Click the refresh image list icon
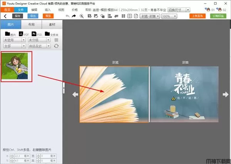231x164 pixels. 57,46
